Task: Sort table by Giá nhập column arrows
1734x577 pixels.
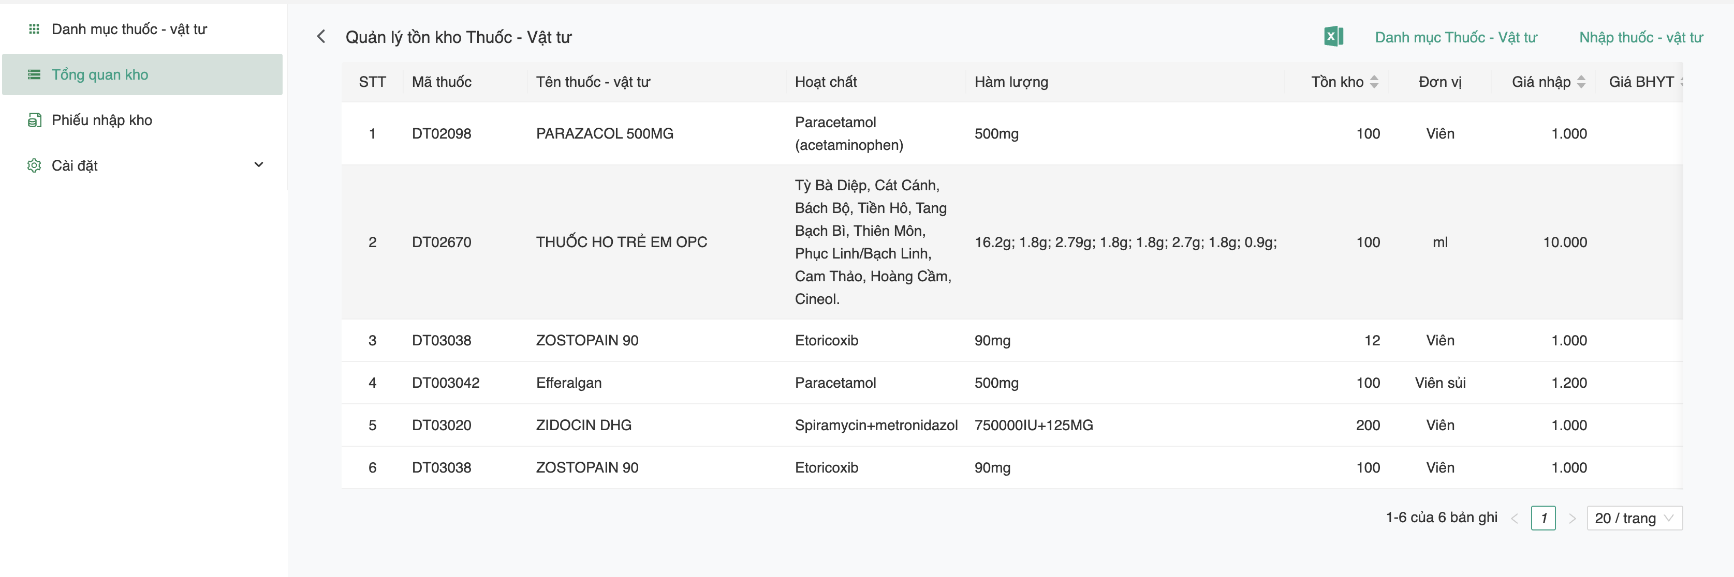Action: 1580,82
